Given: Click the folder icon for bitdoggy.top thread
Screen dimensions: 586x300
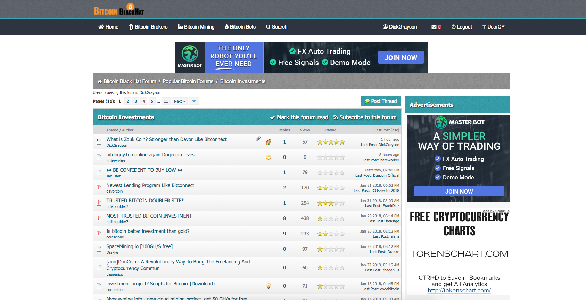Looking at the screenshot, I should coord(99,157).
